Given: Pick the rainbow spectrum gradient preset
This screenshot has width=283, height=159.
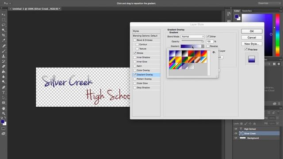Looking at the screenshot, I should pos(172,66).
